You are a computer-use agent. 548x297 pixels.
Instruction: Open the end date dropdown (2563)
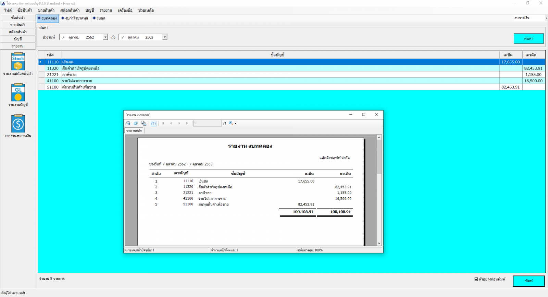tap(165, 37)
